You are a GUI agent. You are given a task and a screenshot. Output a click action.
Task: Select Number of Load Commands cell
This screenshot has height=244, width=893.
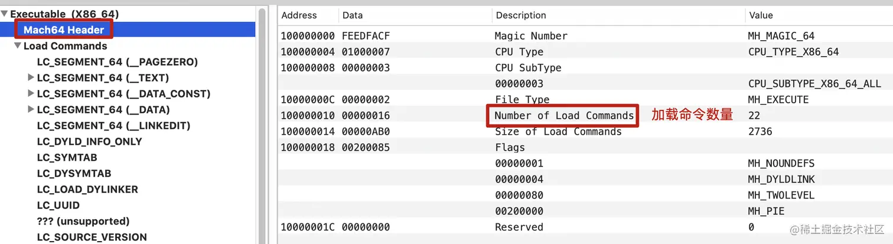[x=564, y=115]
